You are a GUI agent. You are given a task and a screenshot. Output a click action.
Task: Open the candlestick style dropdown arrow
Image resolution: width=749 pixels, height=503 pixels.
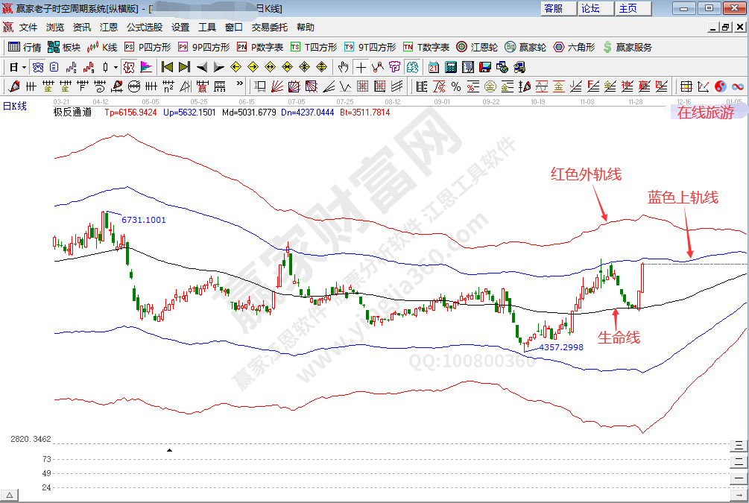(116, 67)
